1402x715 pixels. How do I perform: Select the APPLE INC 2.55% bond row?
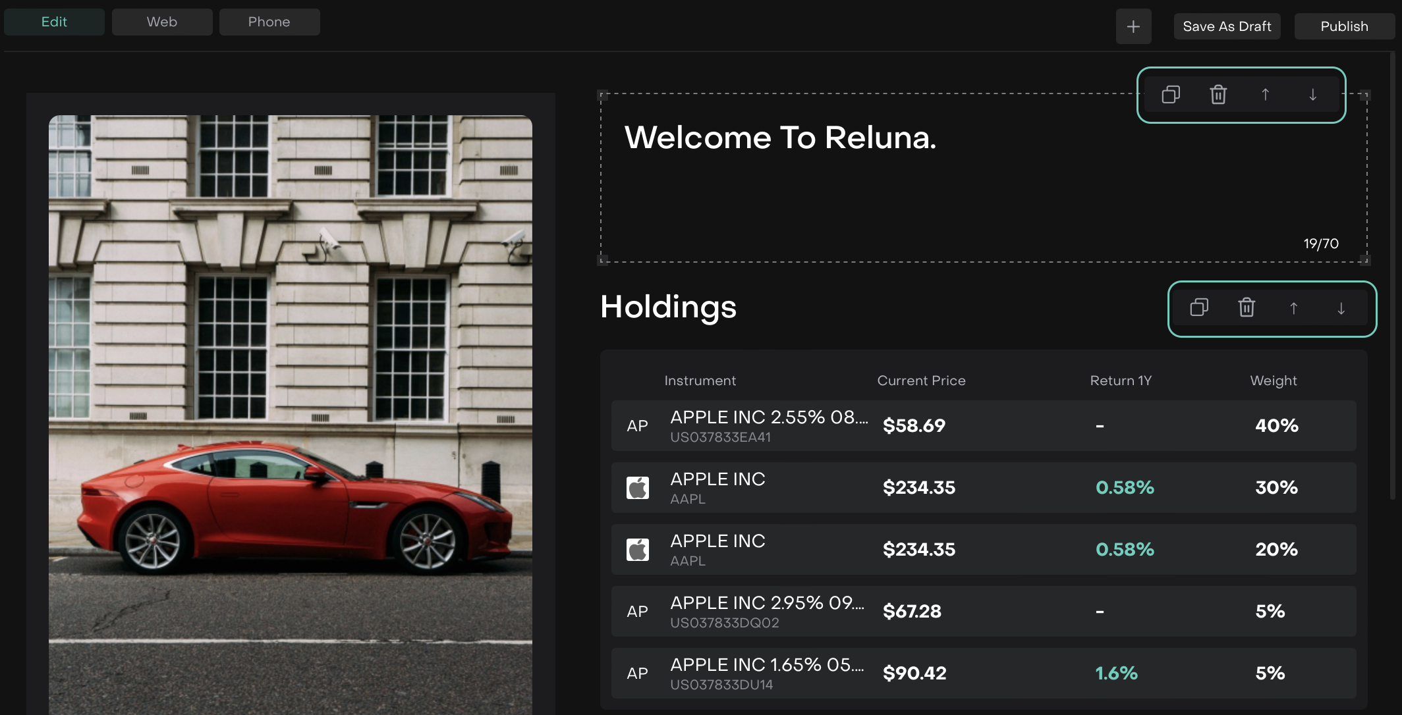pyautogui.click(x=983, y=425)
